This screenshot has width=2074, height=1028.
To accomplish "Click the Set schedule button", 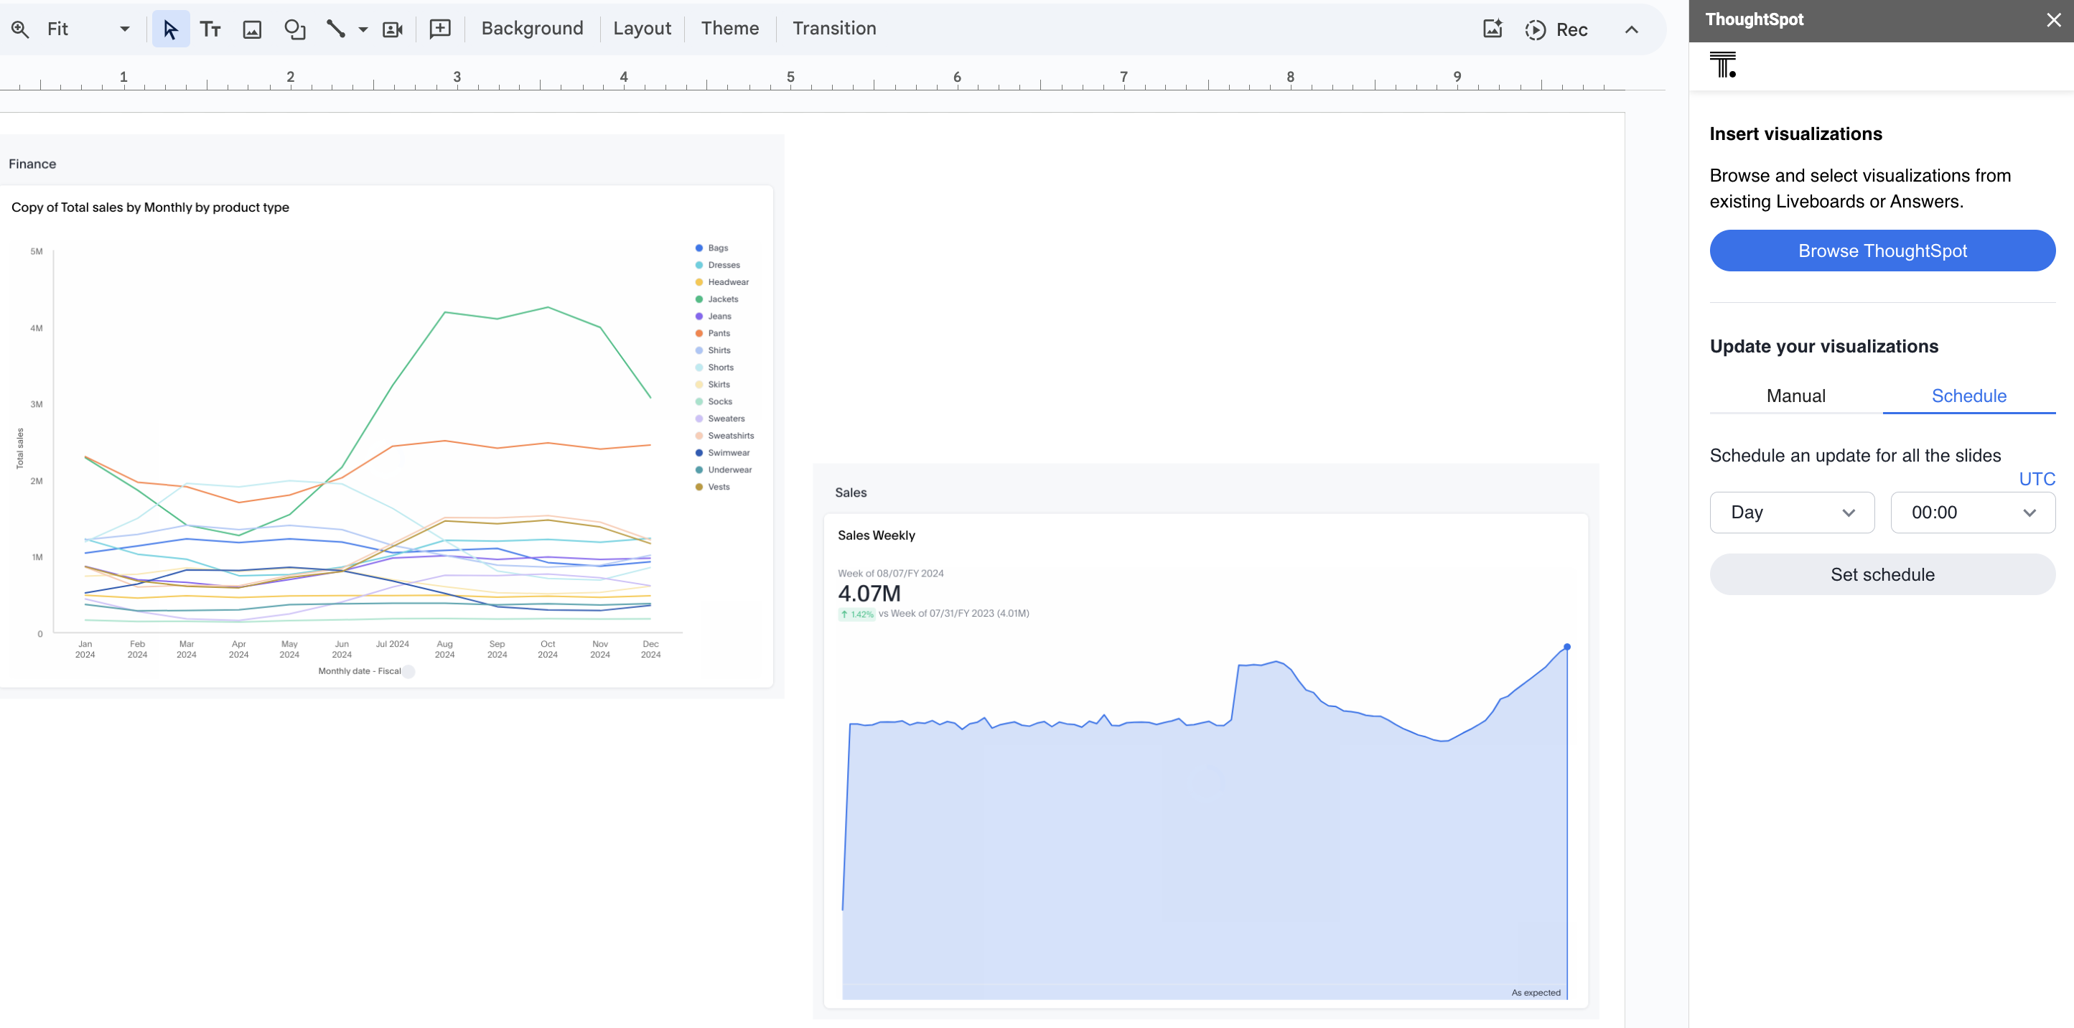I will (x=1882, y=574).
